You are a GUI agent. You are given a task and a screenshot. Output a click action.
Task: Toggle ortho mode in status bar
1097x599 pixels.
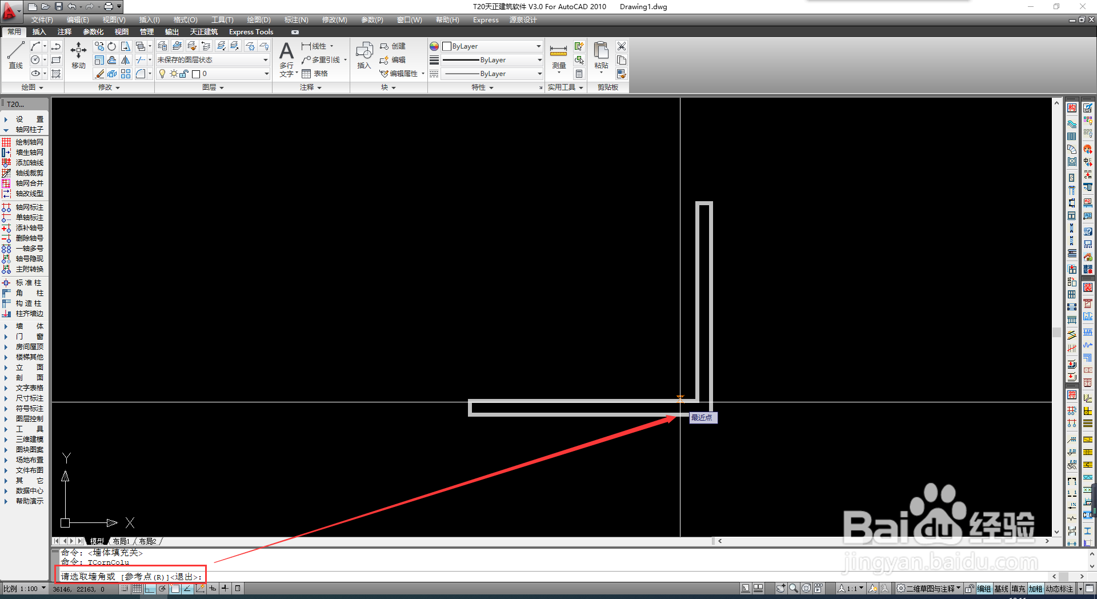click(150, 588)
